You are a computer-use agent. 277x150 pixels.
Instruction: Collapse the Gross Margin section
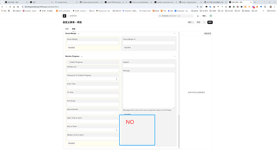(79, 34)
